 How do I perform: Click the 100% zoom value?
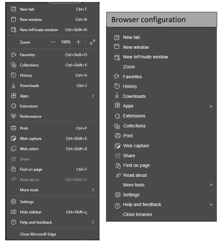pos(66,42)
